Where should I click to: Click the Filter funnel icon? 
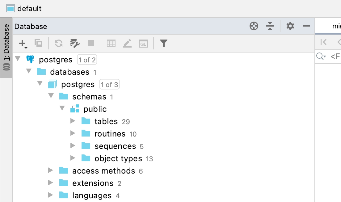click(164, 43)
